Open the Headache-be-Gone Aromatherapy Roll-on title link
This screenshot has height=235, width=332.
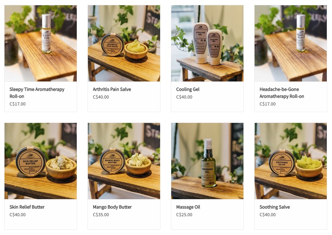pyautogui.click(x=282, y=93)
